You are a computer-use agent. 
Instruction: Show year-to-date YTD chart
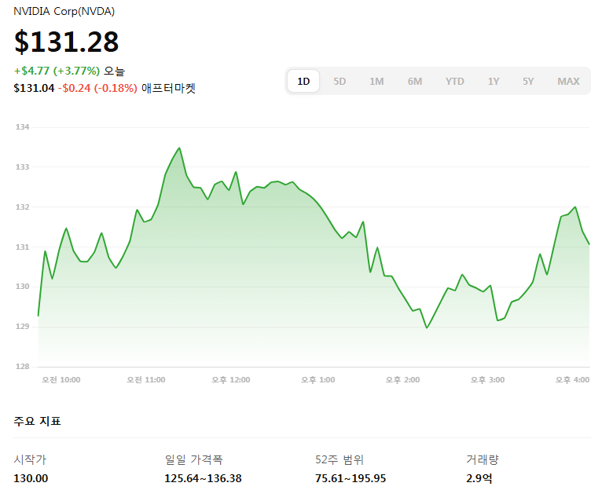tap(454, 82)
